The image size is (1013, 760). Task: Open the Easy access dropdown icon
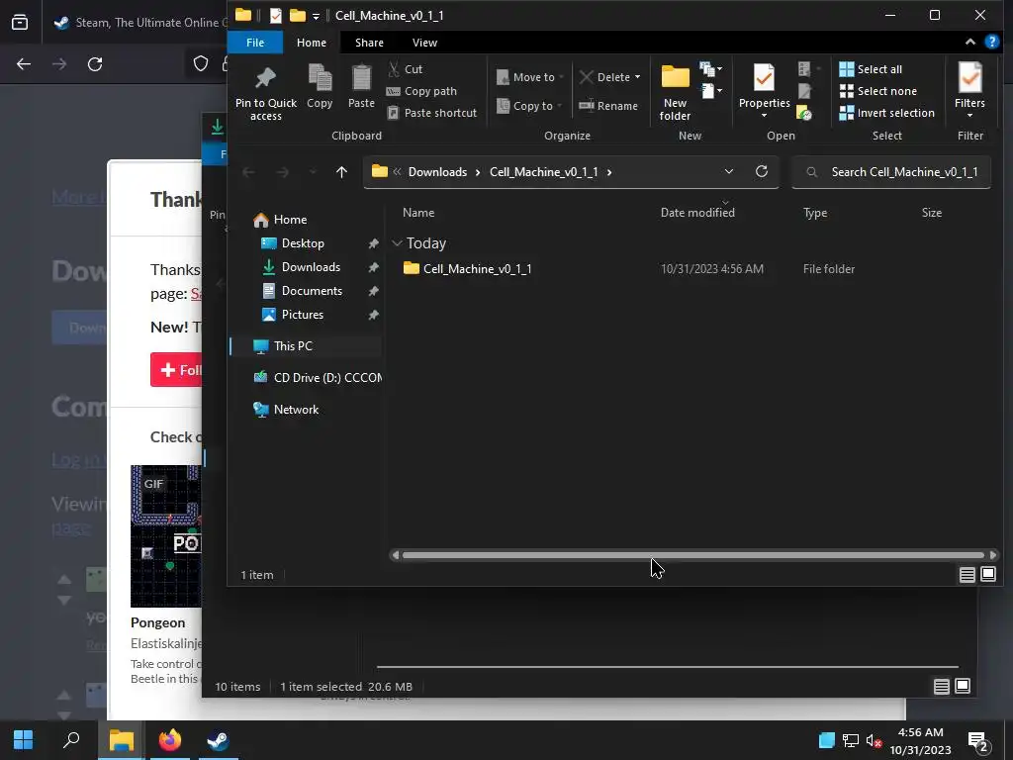click(x=710, y=90)
